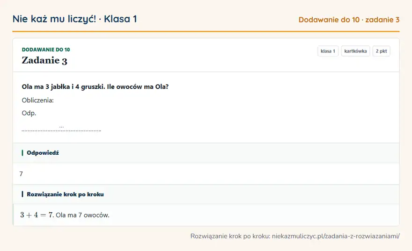Click the 'Nie każ mu liczyć! · Klasa 1' header title

pos(74,19)
